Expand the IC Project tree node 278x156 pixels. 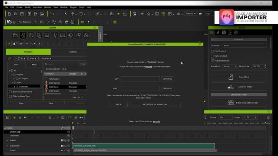14,78
